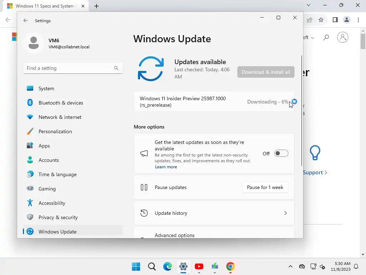Click the Windows 11 Insider Preview update row
The image size is (366, 275).
(x=214, y=101)
